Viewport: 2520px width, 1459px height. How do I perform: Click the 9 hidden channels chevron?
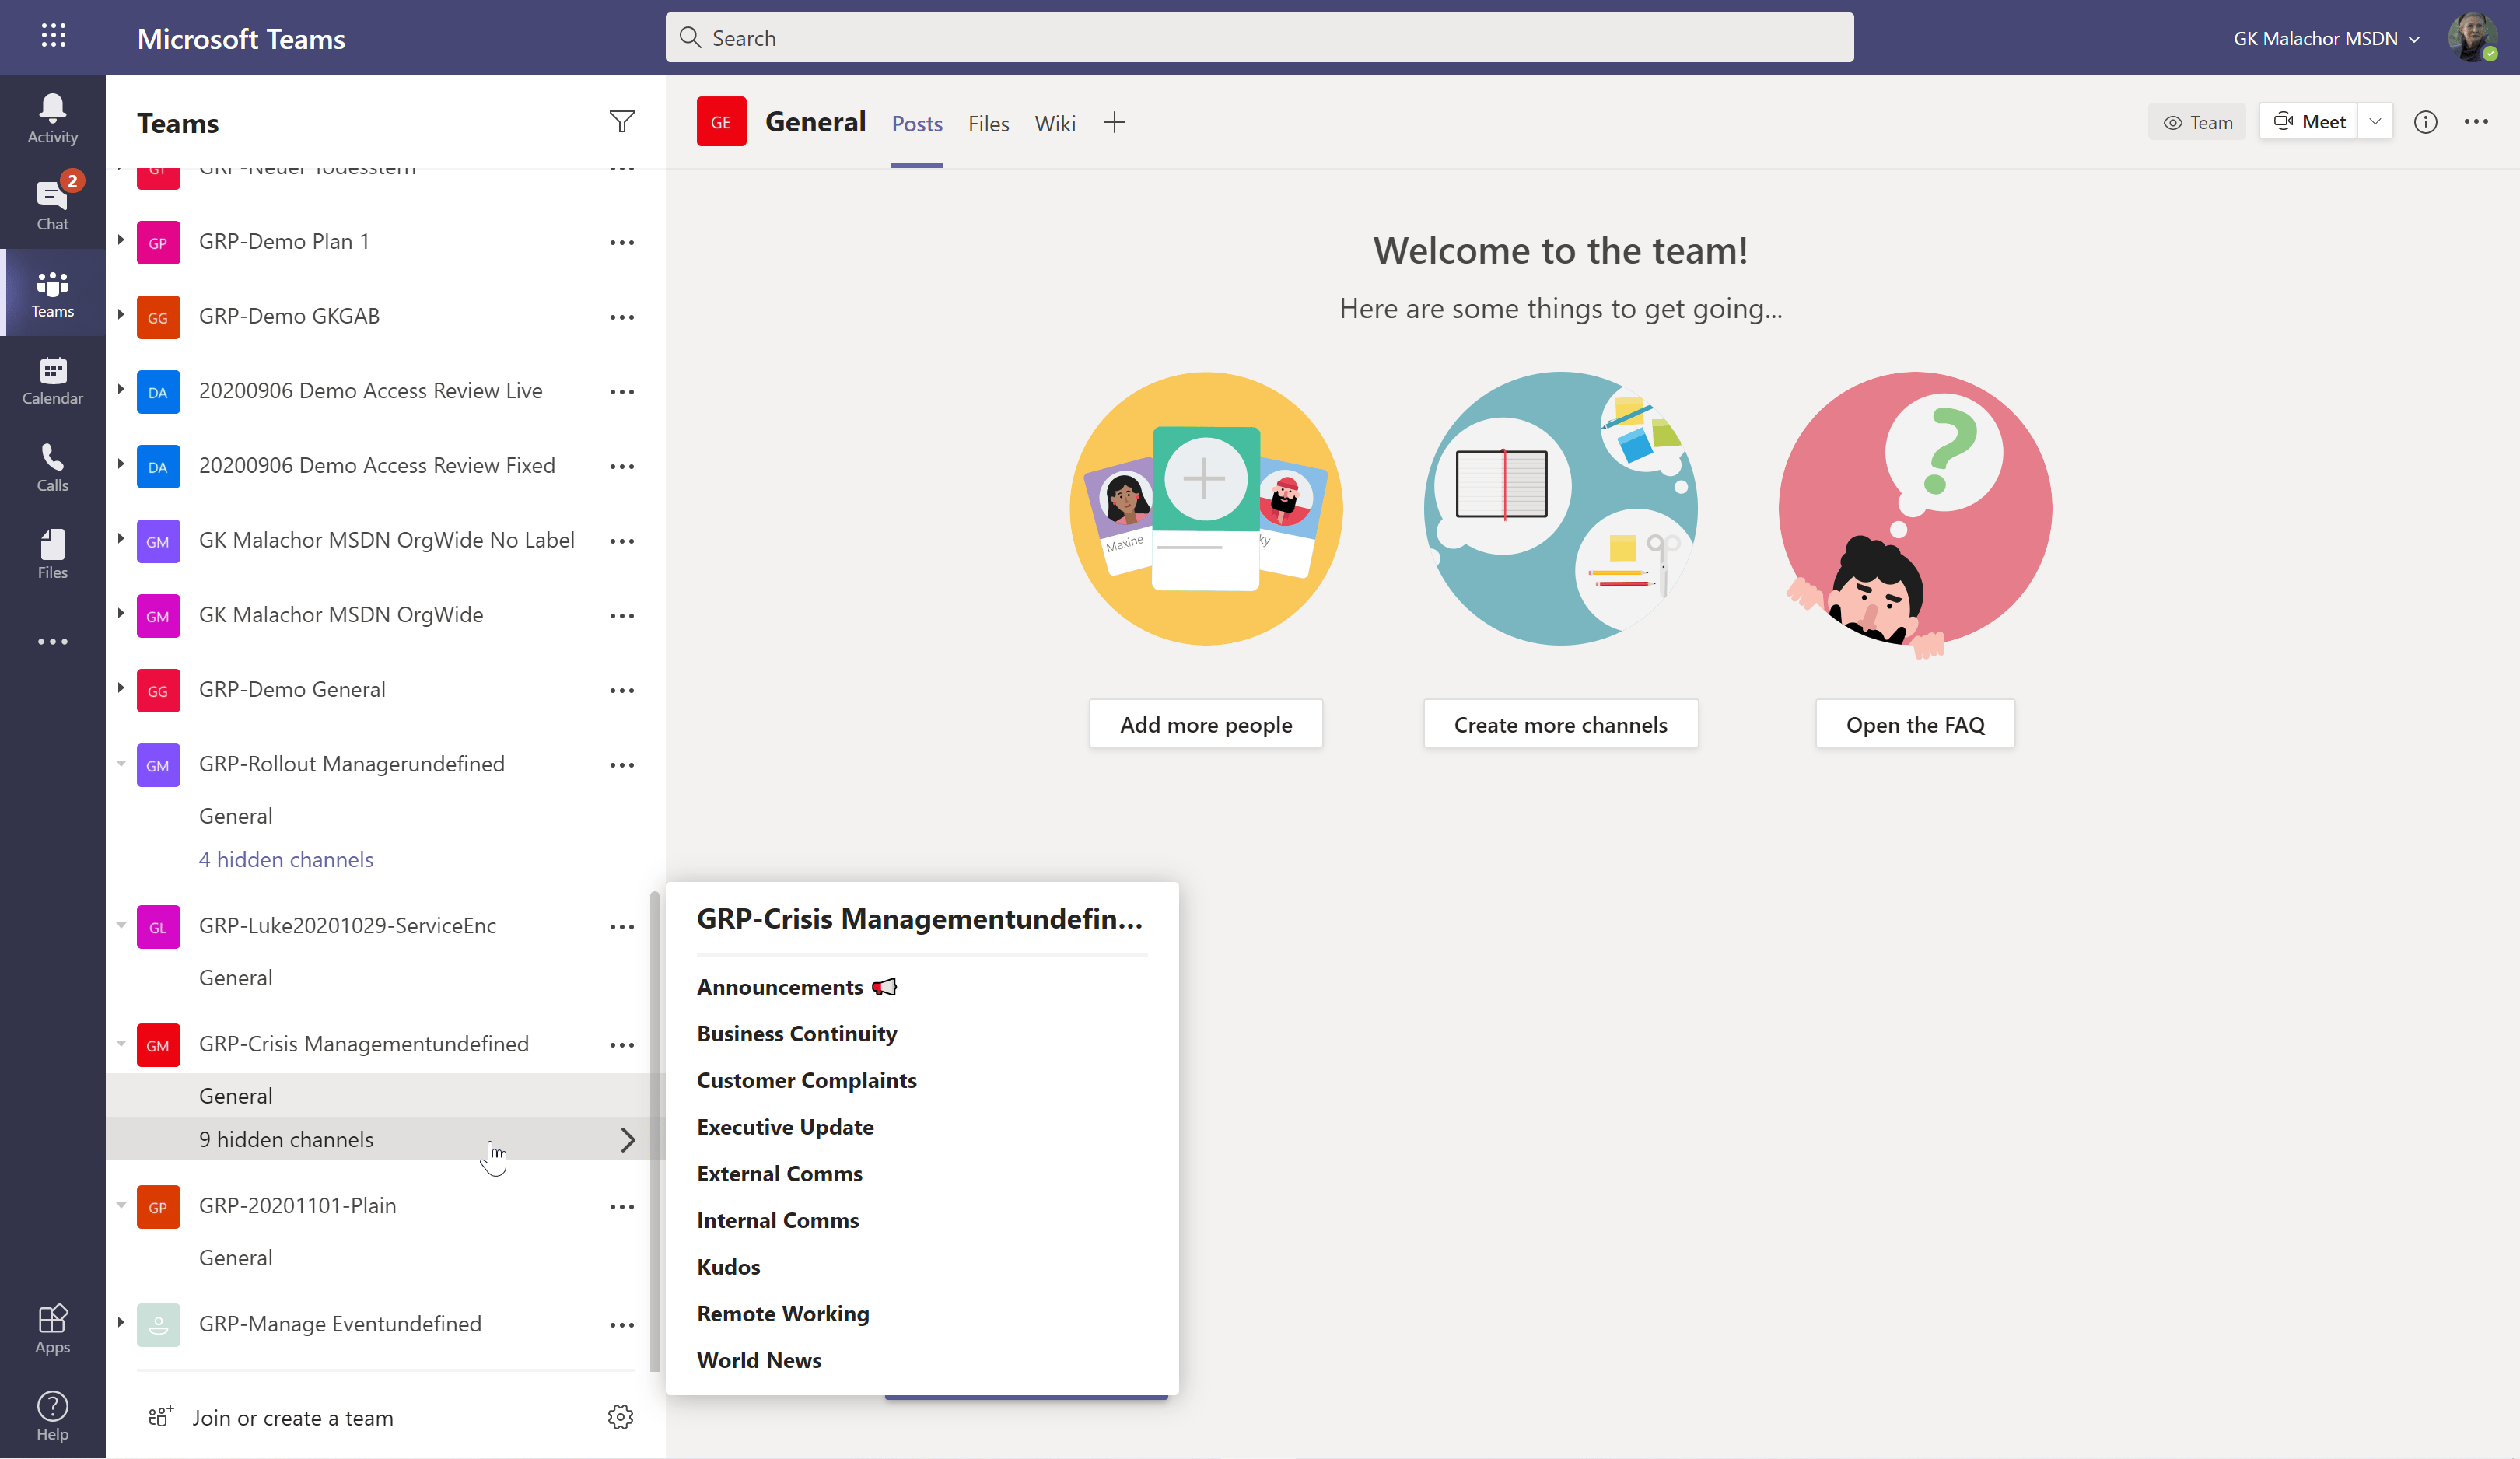tap(627, 1140)
